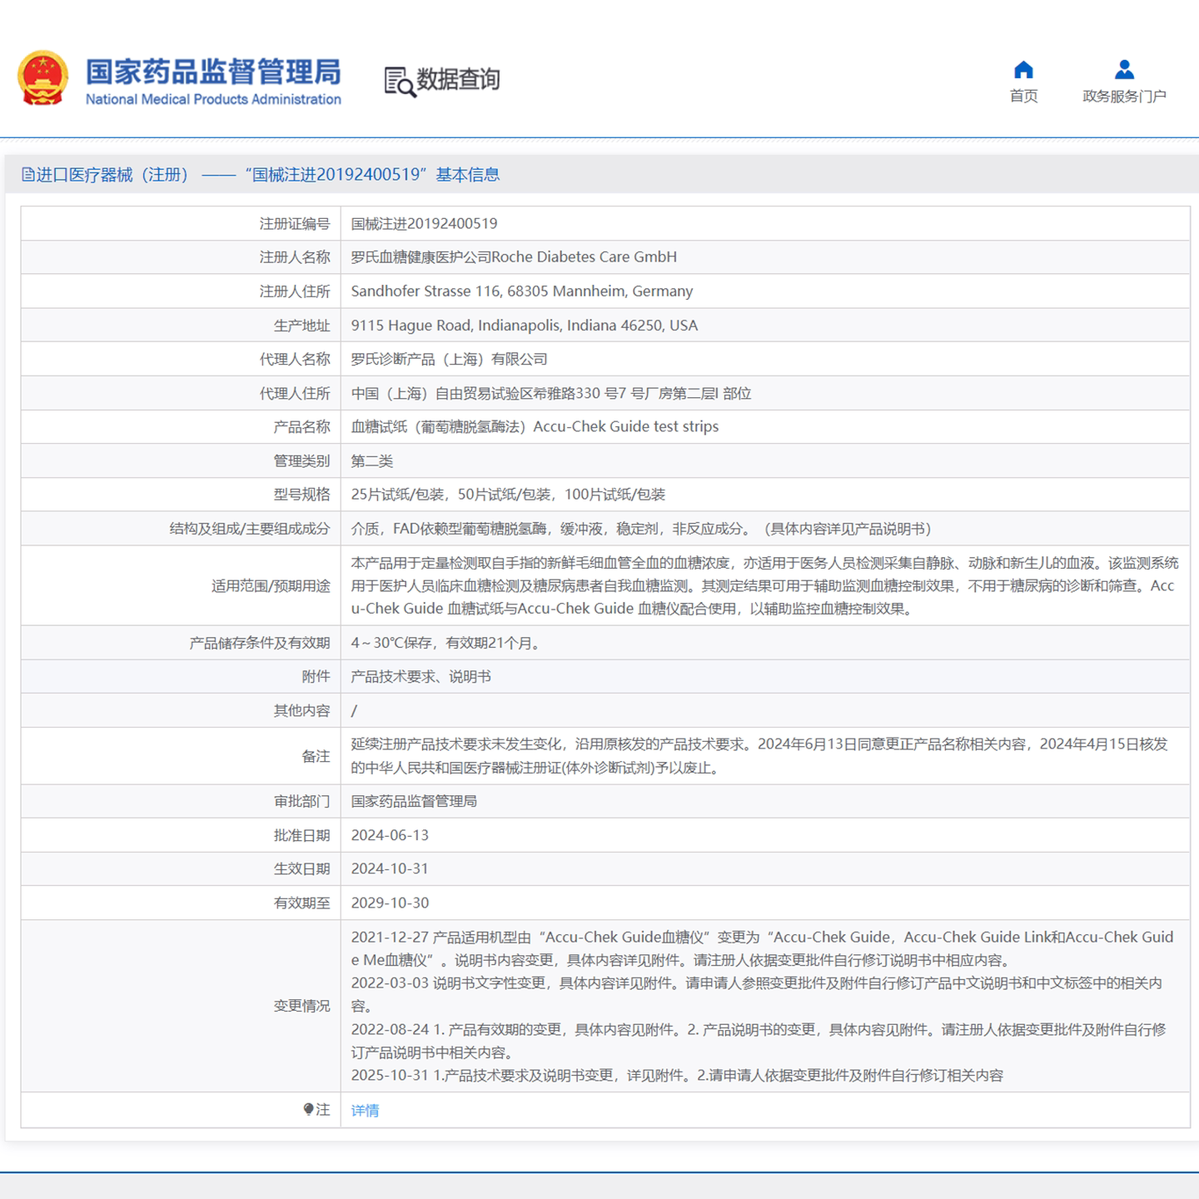Click National Medical Products Administration subtitle
This screenshot has height=1199, width=1199.
pos(213,99)
